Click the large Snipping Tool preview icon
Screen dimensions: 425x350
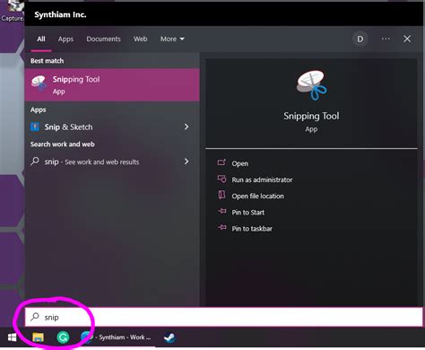coord(311,85)
